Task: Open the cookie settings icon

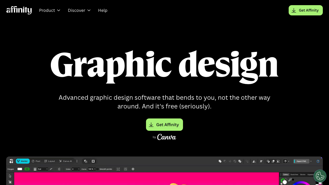Action: pos(320,176)
